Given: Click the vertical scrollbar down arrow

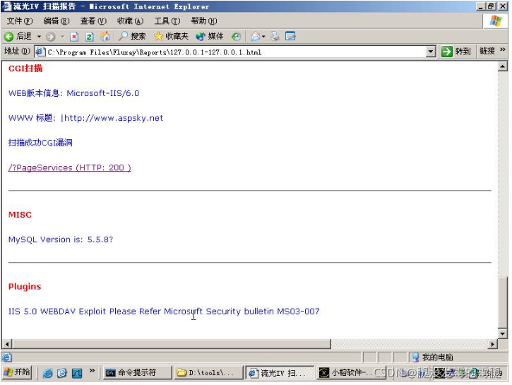Looking at the screenshot, I should pyautogui.click(x=503, y=333).
